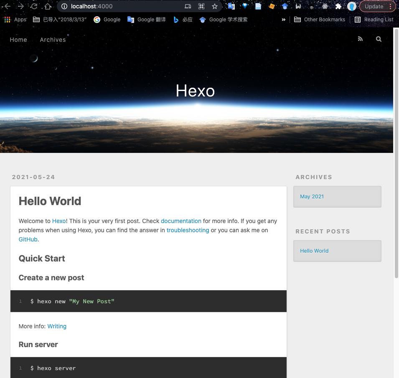Open the Google 学术搜索 bookmark
Image resolution: width=399 pixels, height=378 pixels.
click(x=224, y=20)
